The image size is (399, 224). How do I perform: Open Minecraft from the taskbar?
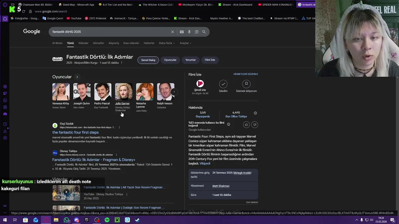pos(117,220)
